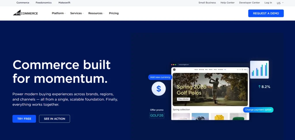Click the search icon in the mockup
Image resolution: width=295 pixels, height=140 pixels.
tap(238, 69)
